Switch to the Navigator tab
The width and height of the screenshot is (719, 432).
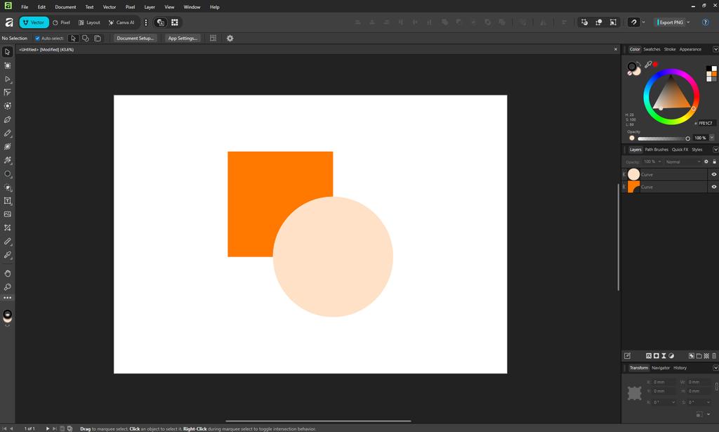click(660, 368)
